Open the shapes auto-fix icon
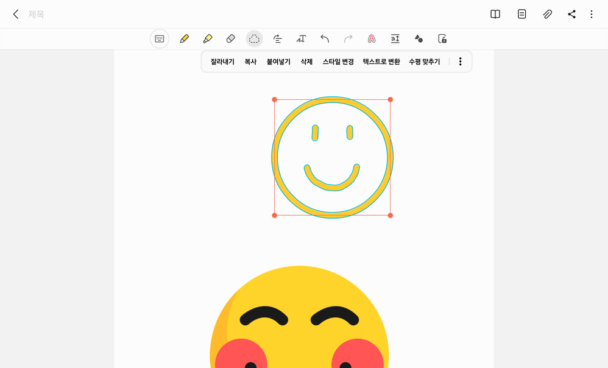 tap(419, 39)
